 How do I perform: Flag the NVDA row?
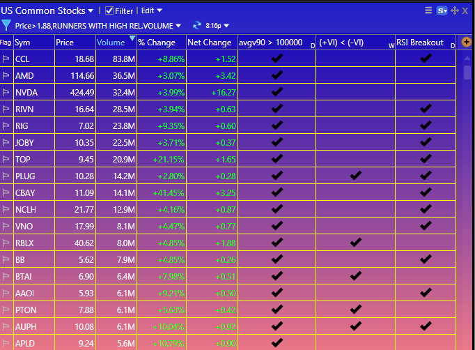(x=6, y=92)
